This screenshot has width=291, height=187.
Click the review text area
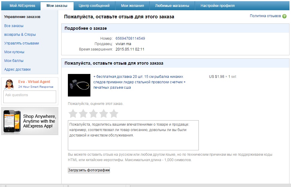pos(133,135)
